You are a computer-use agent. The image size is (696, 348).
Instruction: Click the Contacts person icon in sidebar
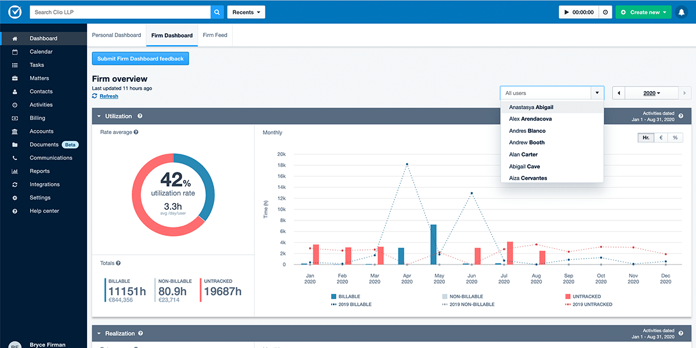[15, 92]
